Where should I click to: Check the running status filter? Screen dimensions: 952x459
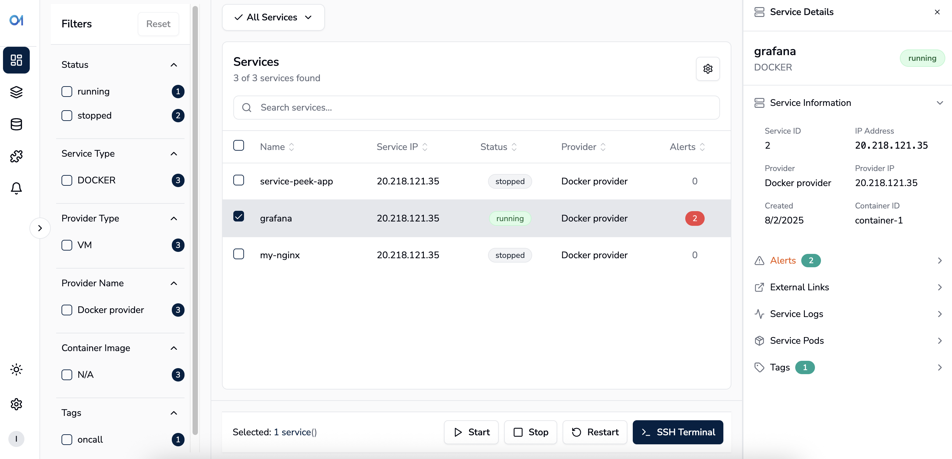point(67,91)
